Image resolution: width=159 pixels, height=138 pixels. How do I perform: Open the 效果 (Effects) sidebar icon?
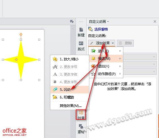(x=81, y=115)
